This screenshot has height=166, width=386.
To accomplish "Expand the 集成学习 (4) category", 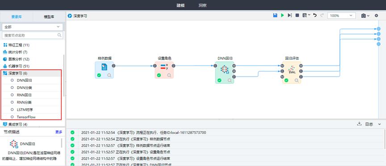I will (15, 124).
